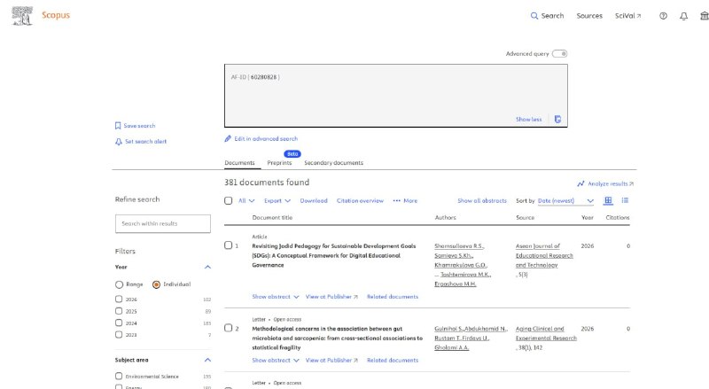This screenshot has height=389, width=709.
Task: Open the help question mark icon
Action: [x=663, y=16]
